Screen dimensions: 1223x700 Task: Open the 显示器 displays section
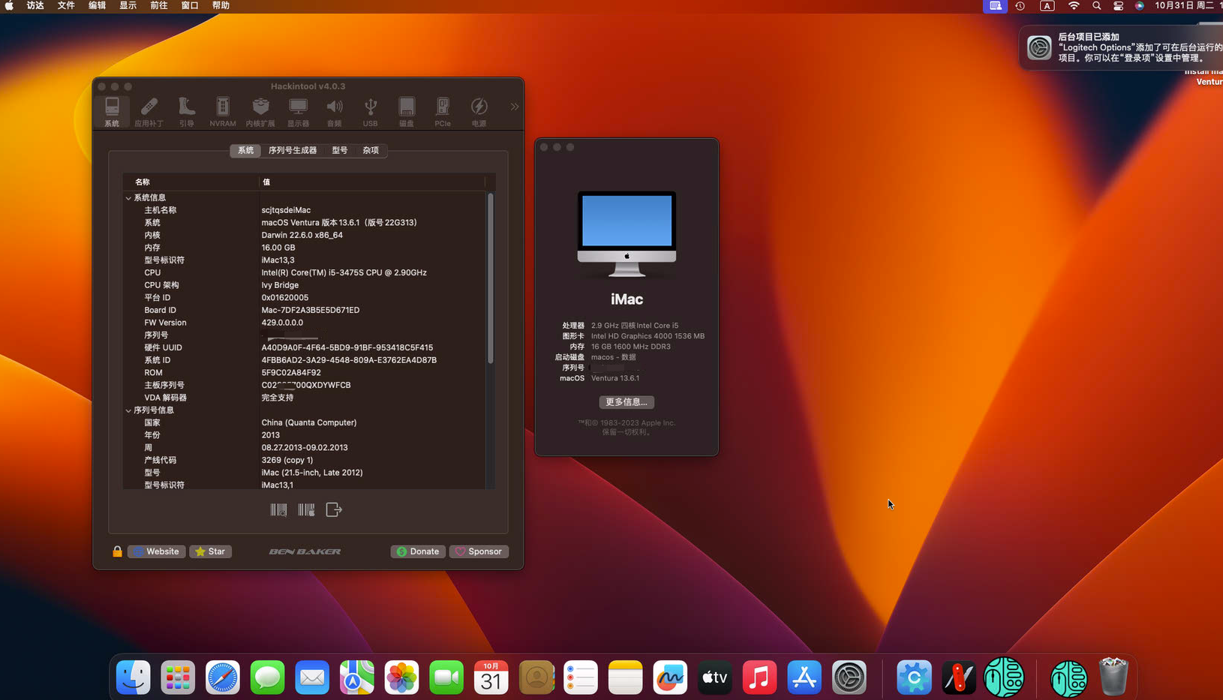[298, 112]
